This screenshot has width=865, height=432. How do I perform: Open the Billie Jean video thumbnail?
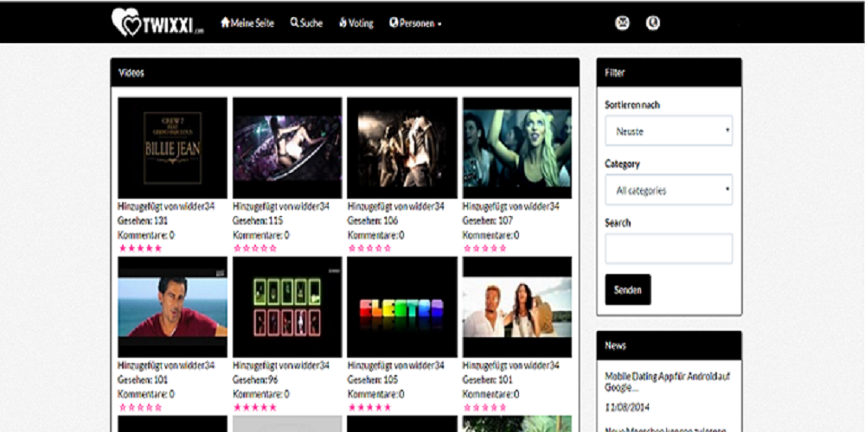point(173,148)
